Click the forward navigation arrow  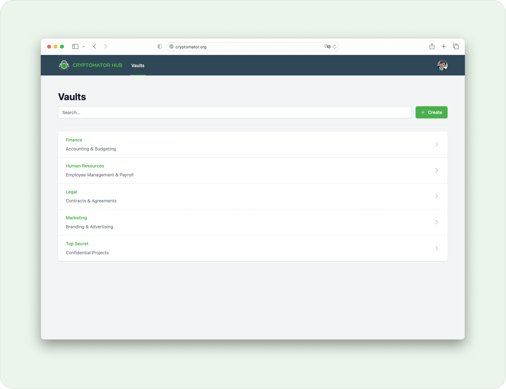tap(106, 46)
